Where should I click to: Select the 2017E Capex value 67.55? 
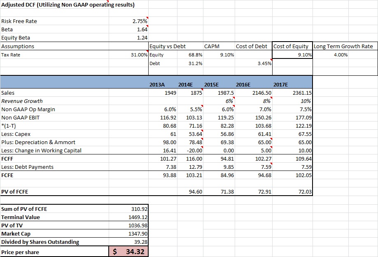click(x=292, y=134)
